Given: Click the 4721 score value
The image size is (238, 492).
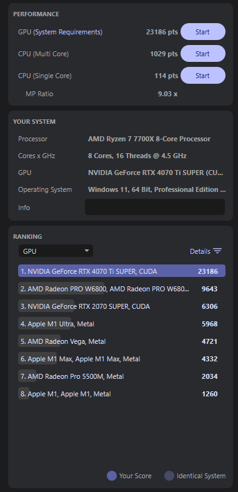Looking at the screenshot, I should 209,342.
